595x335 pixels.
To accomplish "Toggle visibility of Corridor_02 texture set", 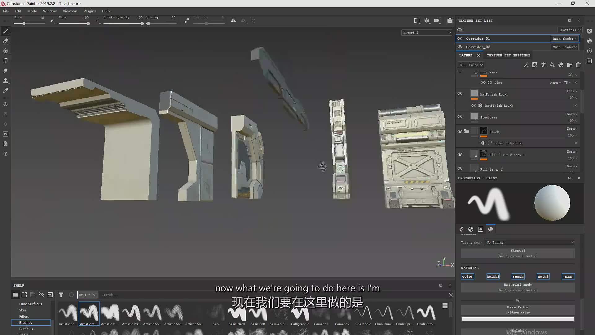I will pos(460,47).
